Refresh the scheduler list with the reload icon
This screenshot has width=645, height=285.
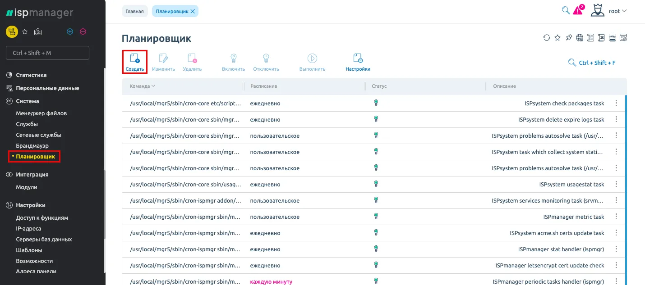546,38
